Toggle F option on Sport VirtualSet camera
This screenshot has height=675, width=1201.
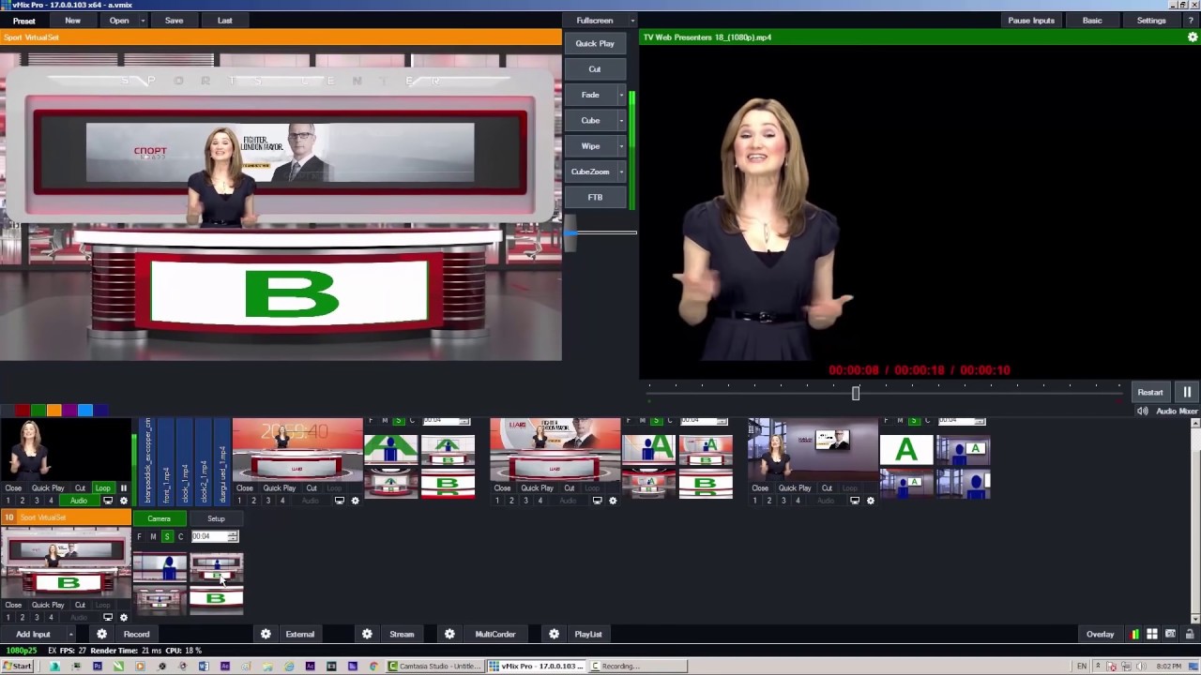coord(139,536)
